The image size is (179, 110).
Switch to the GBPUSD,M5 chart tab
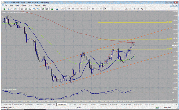pyautogui.click(x=40, y=104)
